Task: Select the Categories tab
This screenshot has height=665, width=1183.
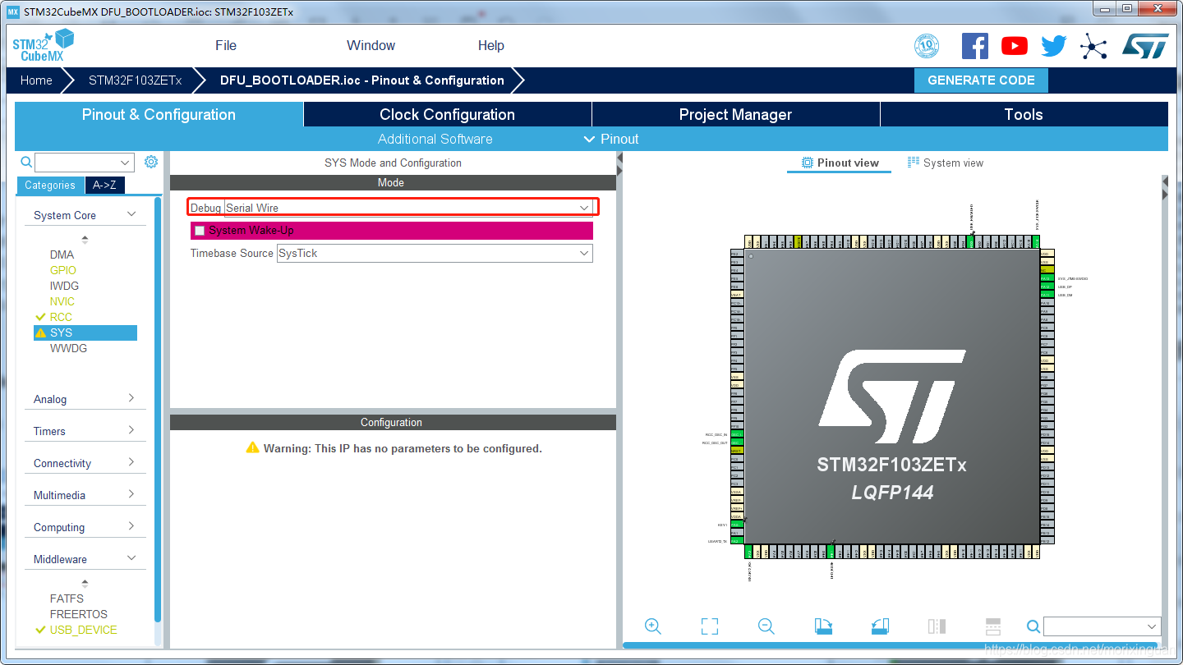Action: pos(50,185)
